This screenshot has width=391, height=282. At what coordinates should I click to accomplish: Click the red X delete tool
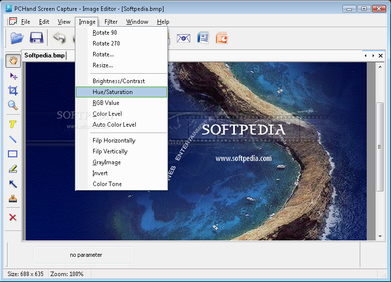click(x=13, y=217)
